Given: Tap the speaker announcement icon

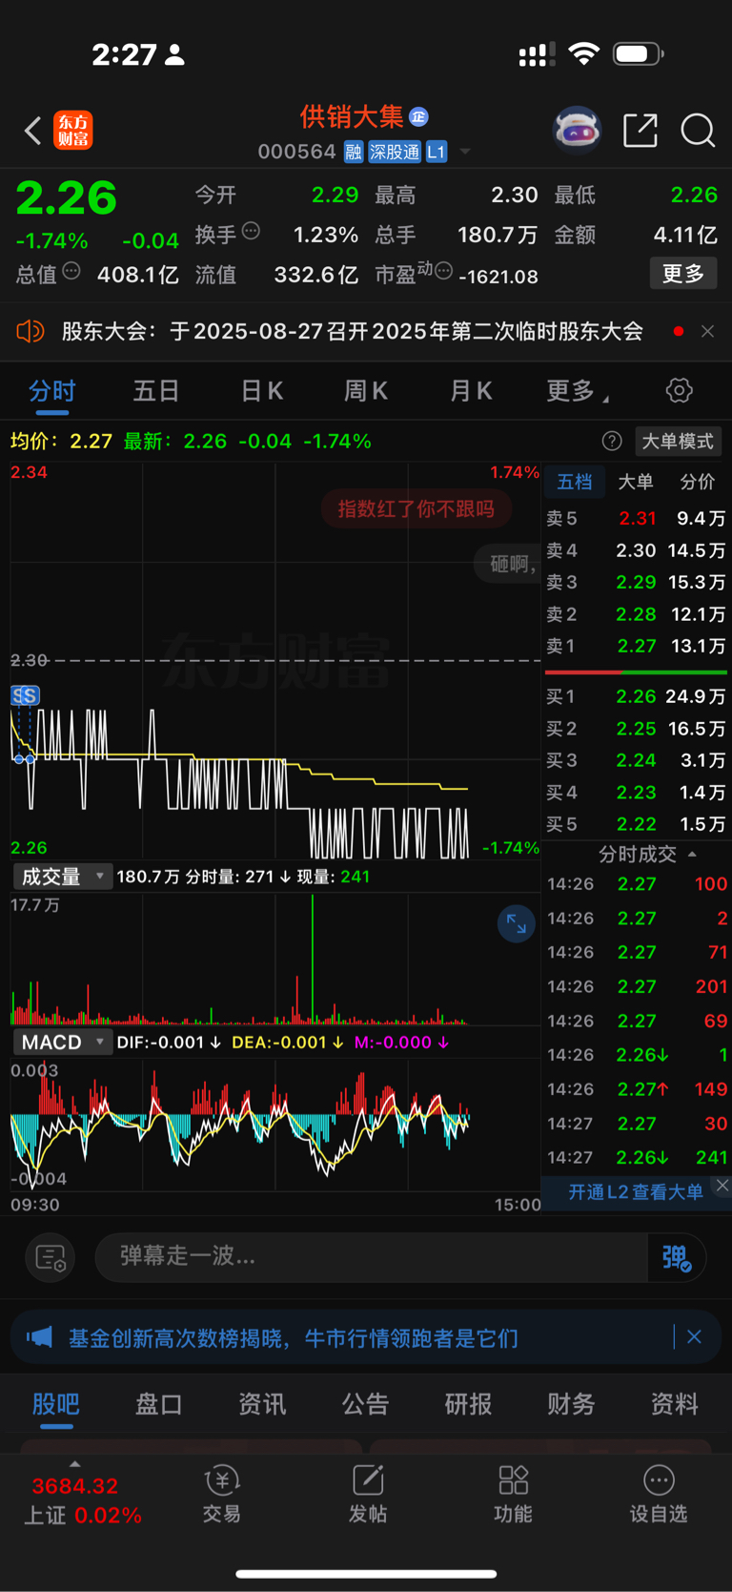Looking at the screenshot, I should (30, 331).
